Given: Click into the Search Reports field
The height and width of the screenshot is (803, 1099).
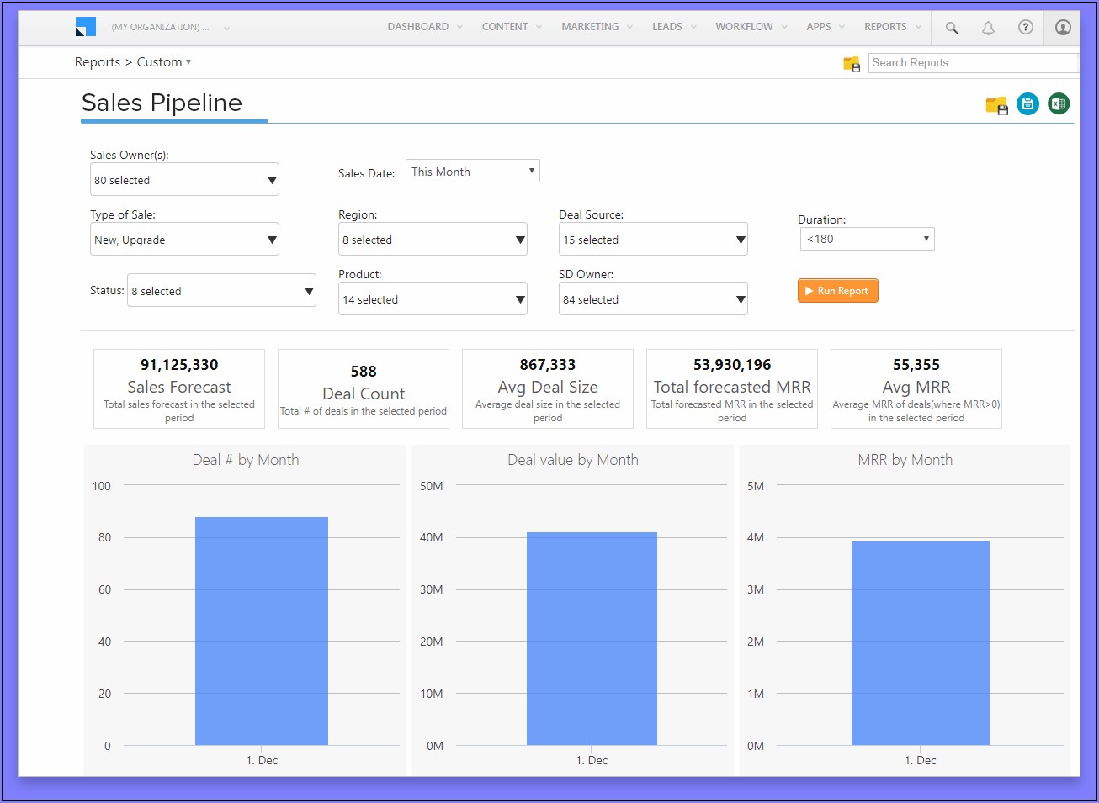Looking at the screenshot, I should point(973,63).
